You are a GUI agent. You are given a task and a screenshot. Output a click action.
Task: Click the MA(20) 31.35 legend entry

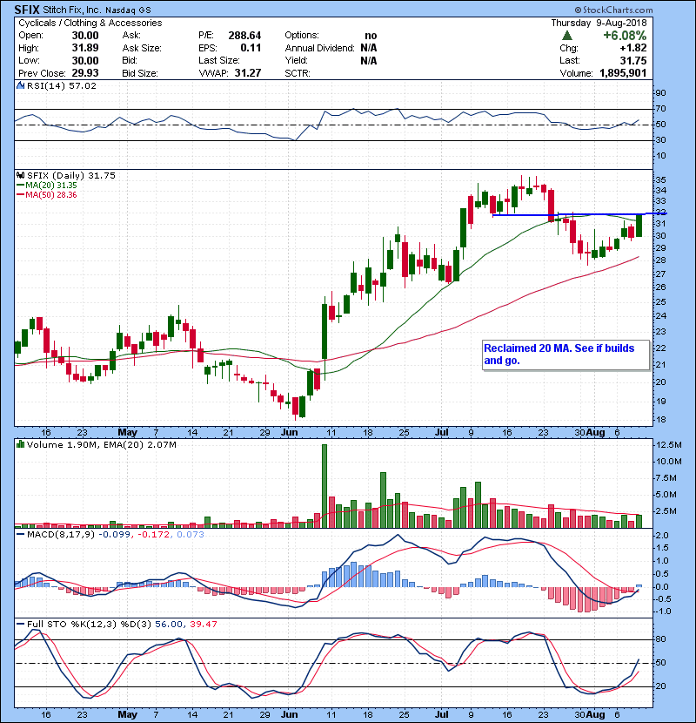47,185
